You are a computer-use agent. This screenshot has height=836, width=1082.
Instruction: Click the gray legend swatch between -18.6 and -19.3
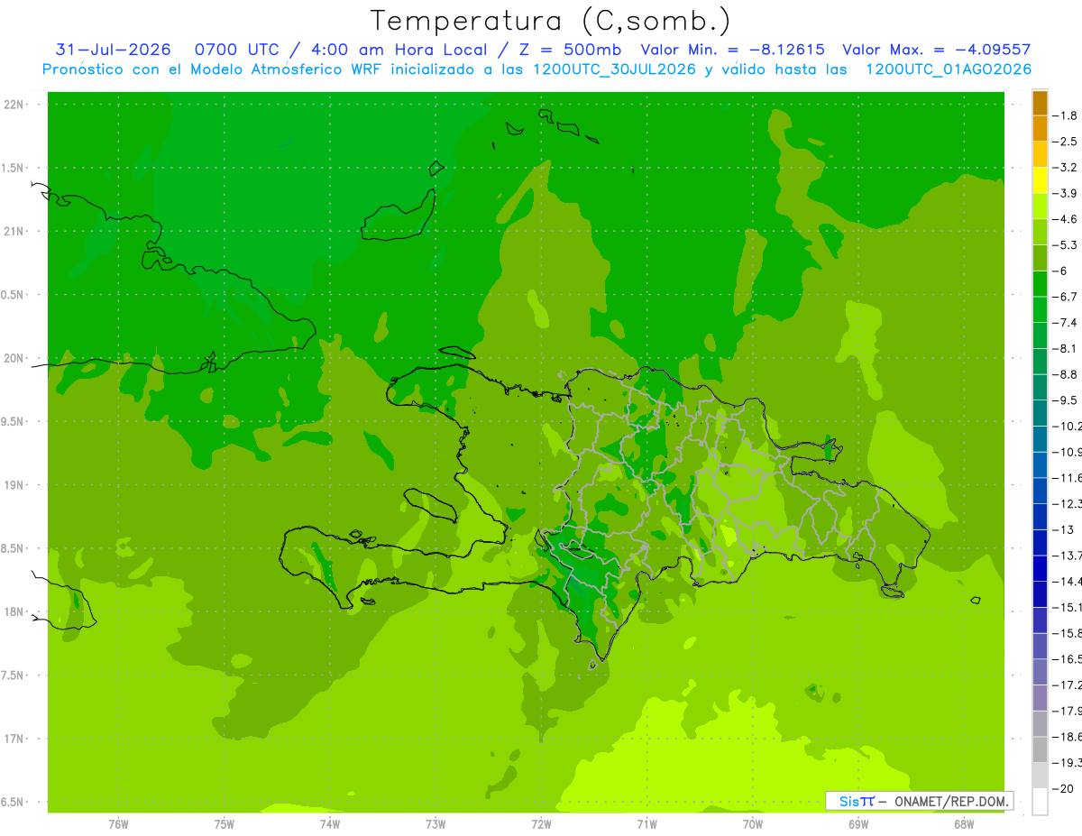click(1040, 749)
